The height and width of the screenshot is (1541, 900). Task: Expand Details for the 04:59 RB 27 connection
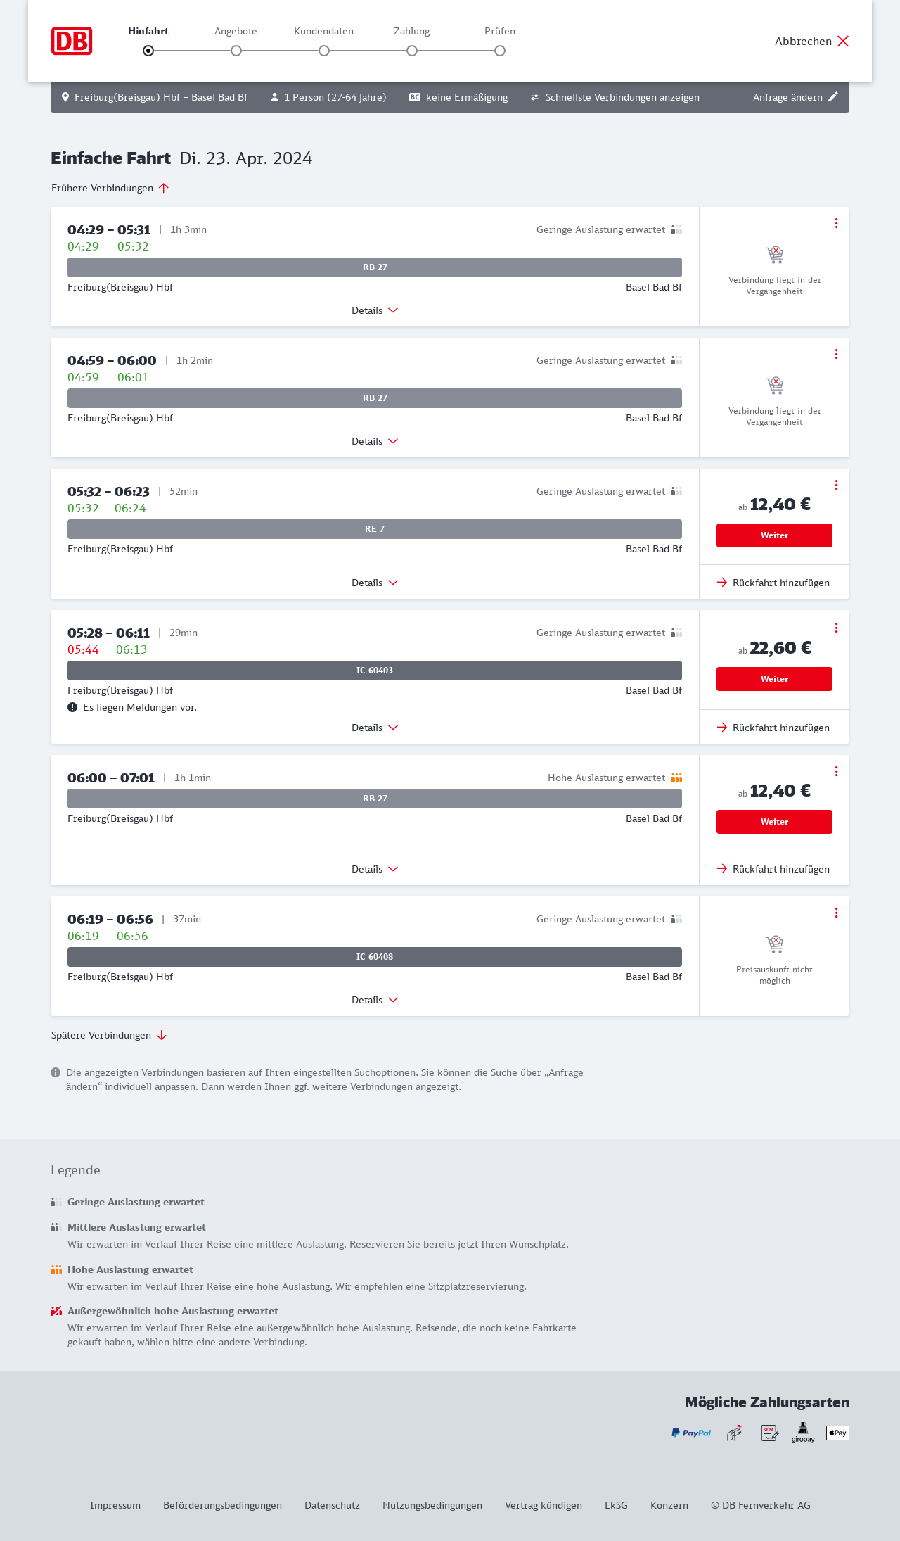375,441
